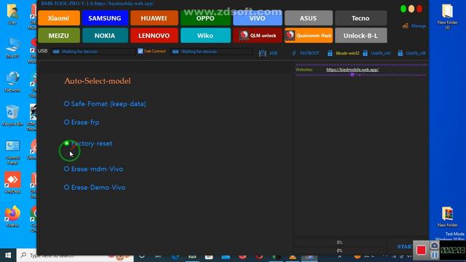Select the VIVO brand tab
This screenshot has height=262, width=466.
(257, 17)
